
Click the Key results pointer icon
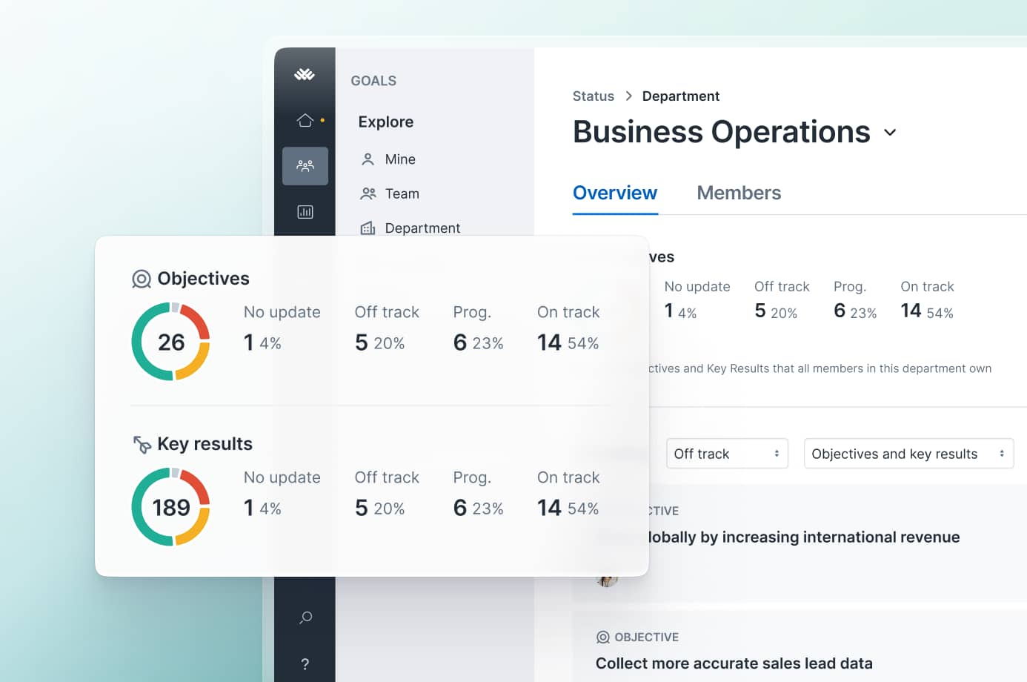click(141, 443)
